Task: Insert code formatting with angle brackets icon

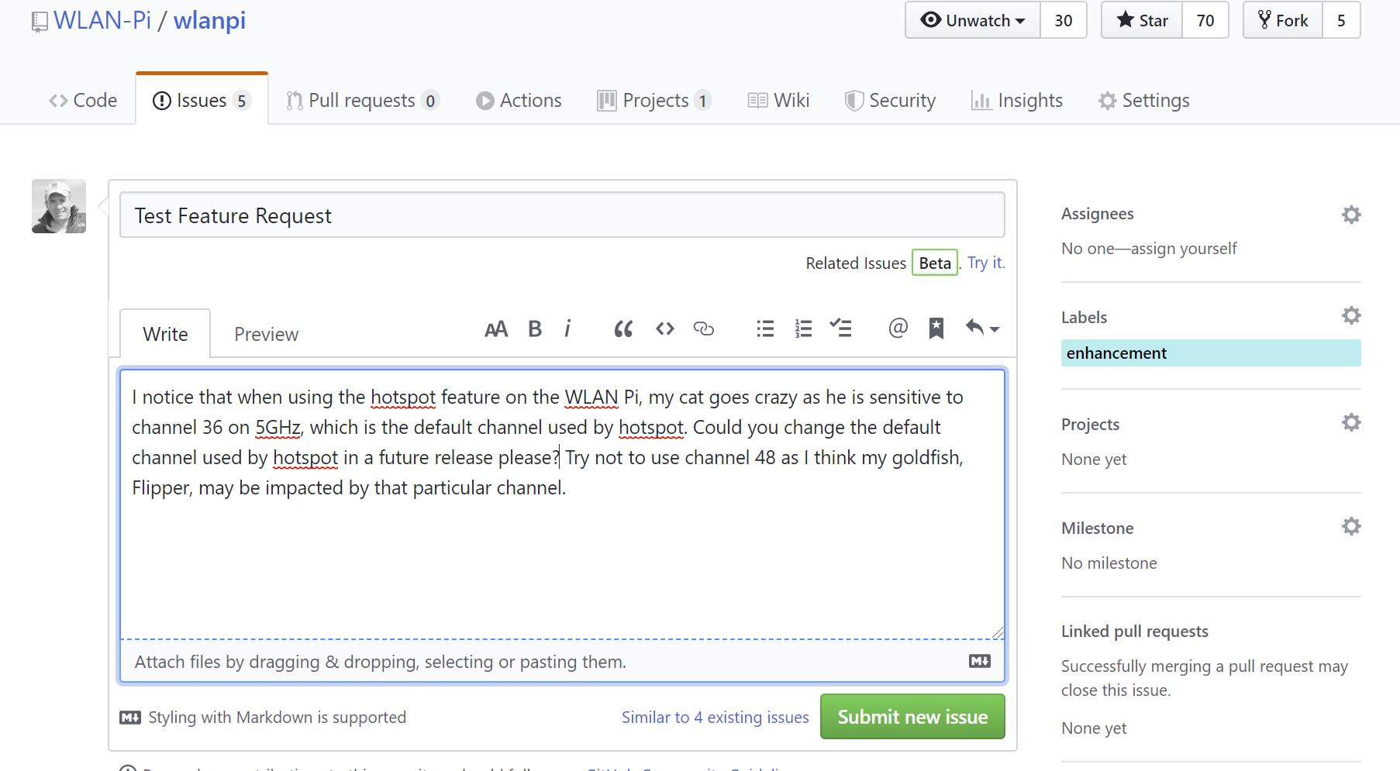Action: [665, 329]
